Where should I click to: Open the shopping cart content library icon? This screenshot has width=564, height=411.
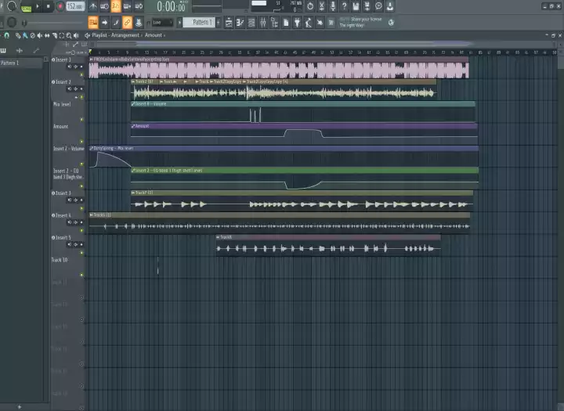coord(331,23)
